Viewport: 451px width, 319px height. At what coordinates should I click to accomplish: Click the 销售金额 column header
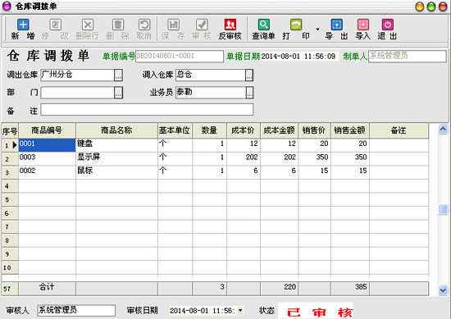tap(350, 130)
